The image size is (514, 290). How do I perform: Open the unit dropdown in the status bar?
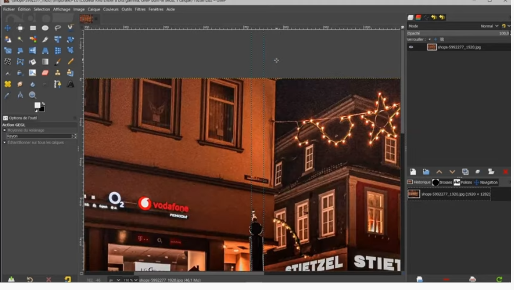(x=115, y=280)
